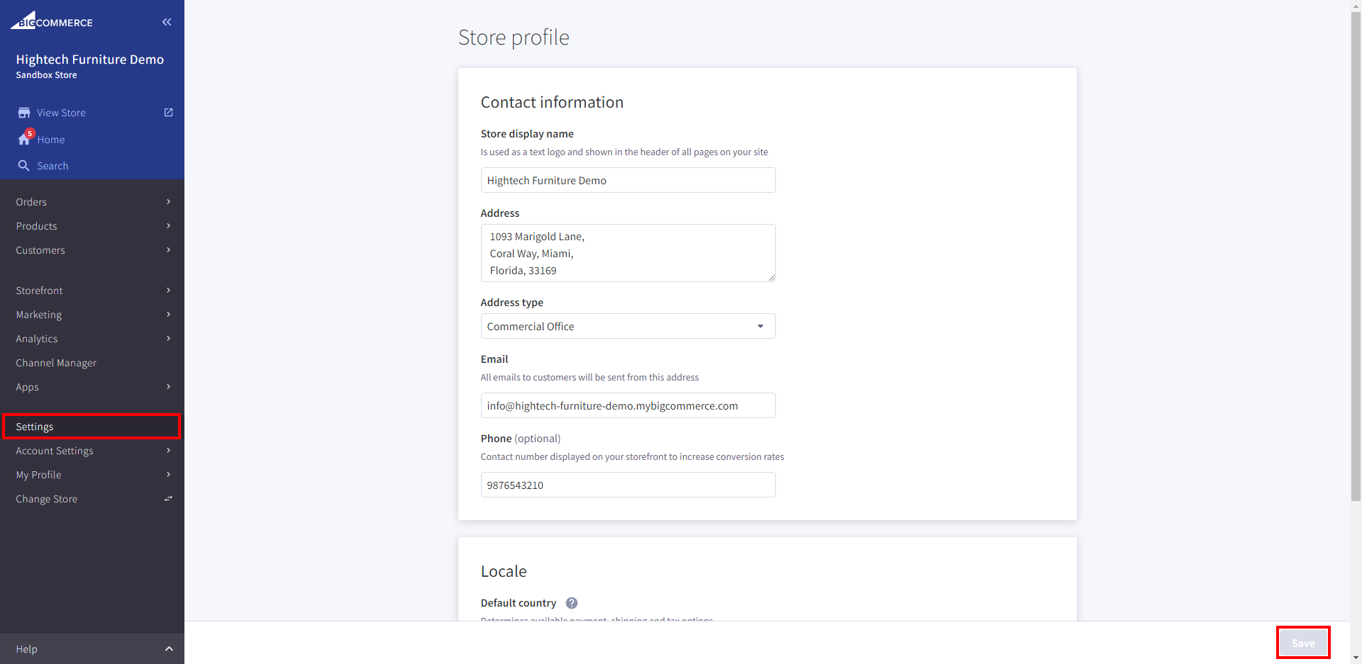Open the Address type dropdown
Viewport: 1362px width, 664px height.
coord(627,327)
